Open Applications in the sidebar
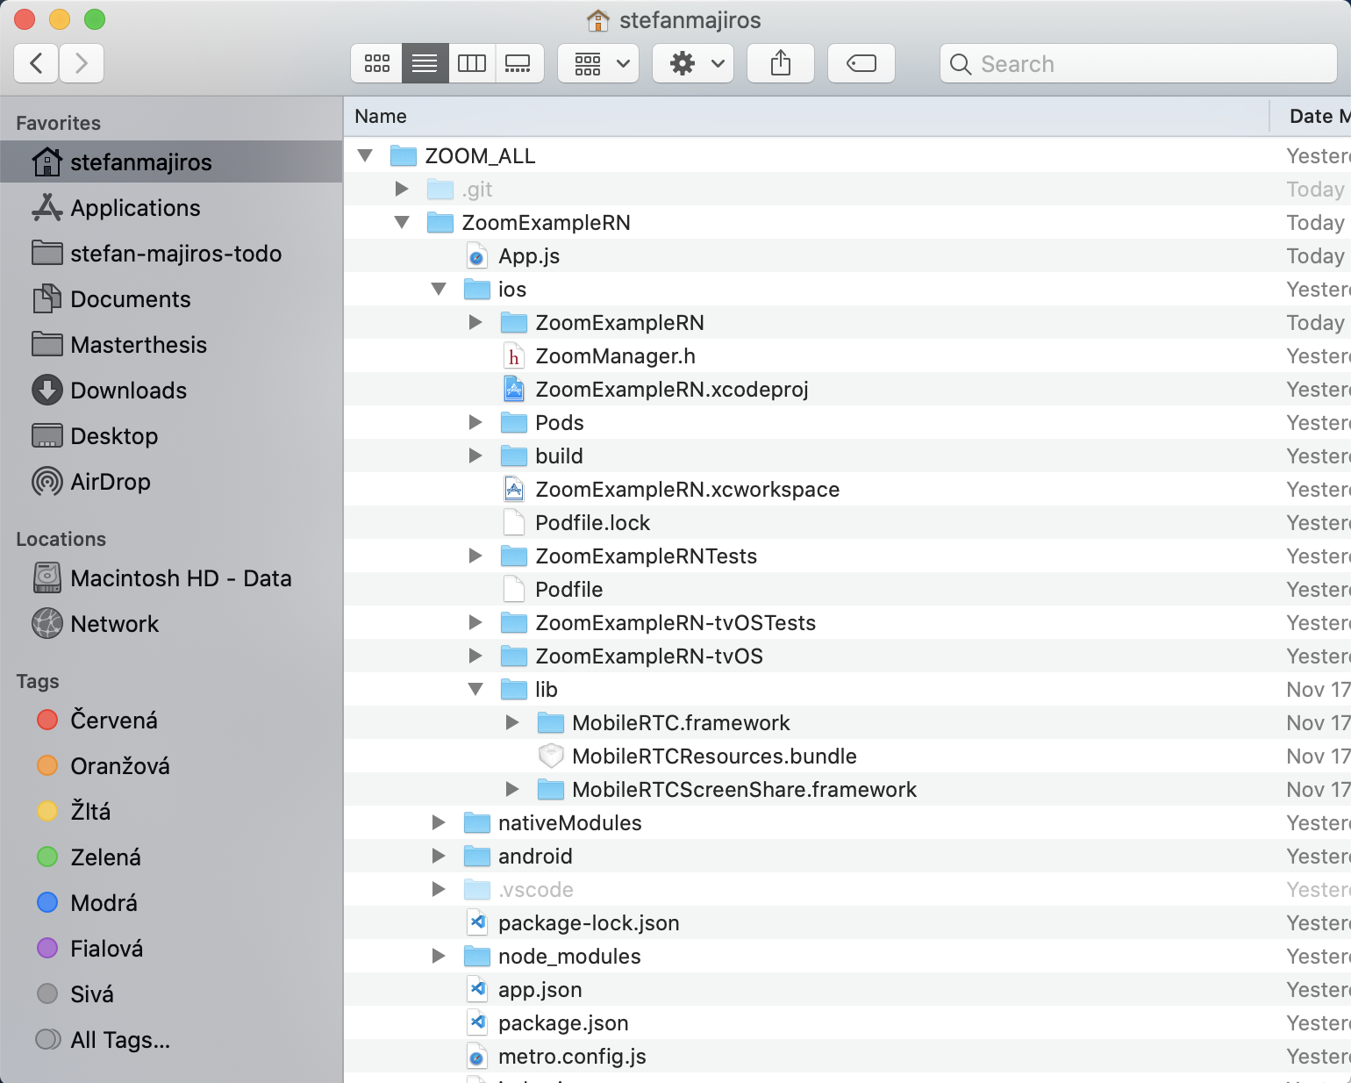This screenshot has height=1083, width=1351. coord(171,208)
